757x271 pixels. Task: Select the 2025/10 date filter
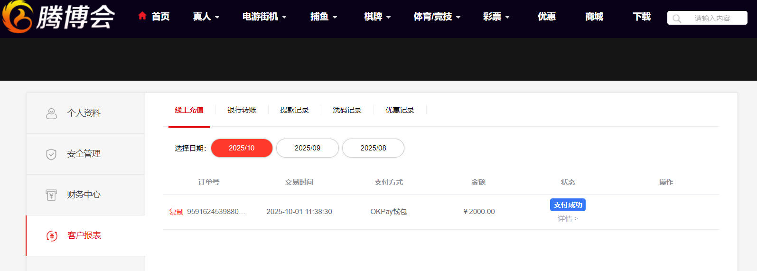[x=242, y=148]
